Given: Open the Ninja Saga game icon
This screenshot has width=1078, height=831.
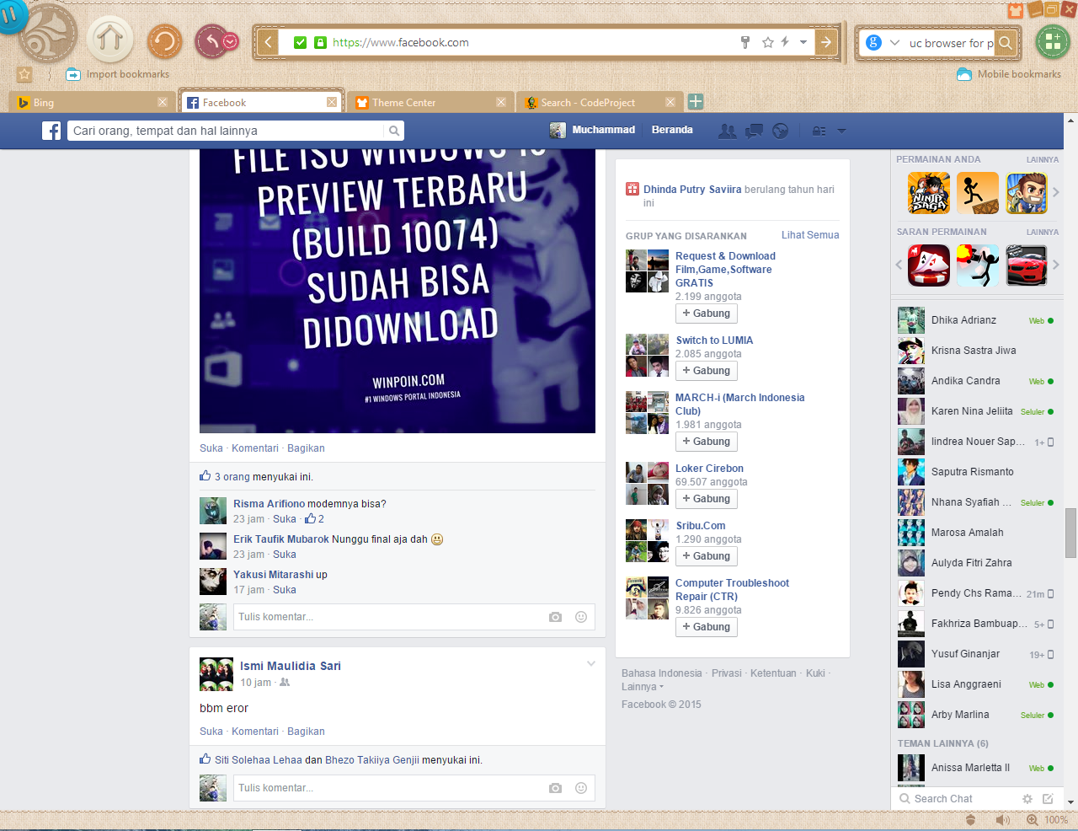Looking at the screenshot, I should pos(929,193).
